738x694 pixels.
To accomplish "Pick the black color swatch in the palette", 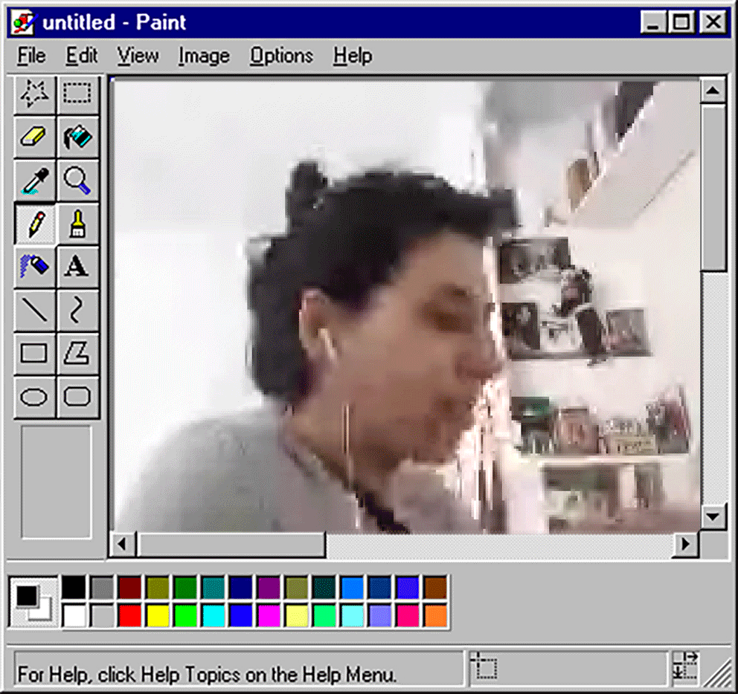I will coord(74,587).
